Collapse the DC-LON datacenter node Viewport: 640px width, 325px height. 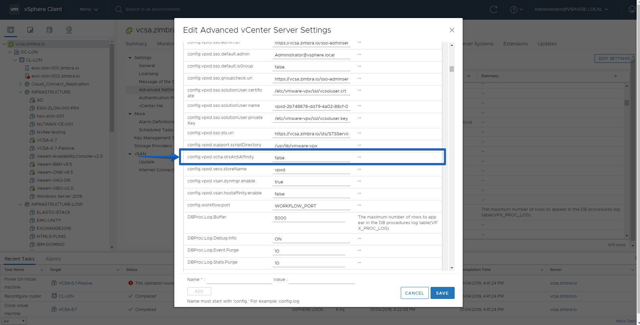pos(10,52)
